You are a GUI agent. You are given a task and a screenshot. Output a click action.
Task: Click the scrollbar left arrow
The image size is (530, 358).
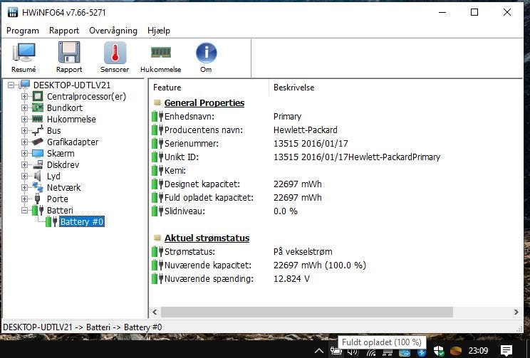pyautogui.click(x=155, y=312)
